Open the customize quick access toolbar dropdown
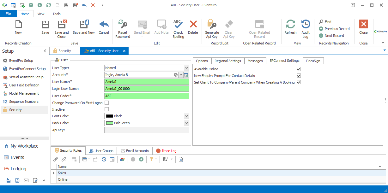 [x=102, y=5]
